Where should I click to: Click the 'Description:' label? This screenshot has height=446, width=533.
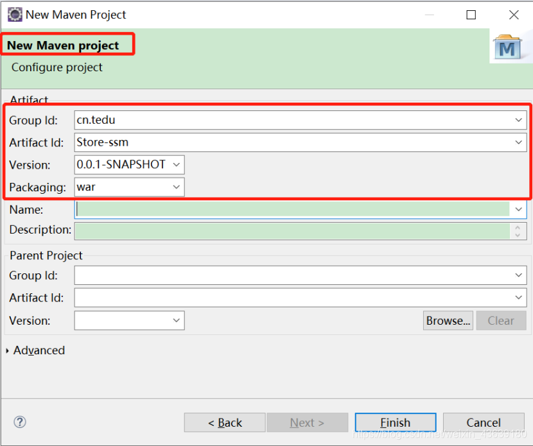click(40, 230)
